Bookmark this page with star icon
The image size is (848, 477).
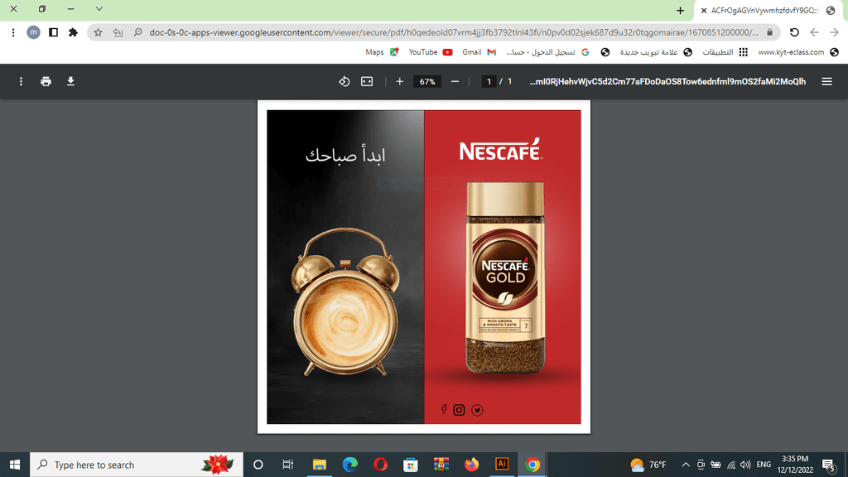(98, 32)
